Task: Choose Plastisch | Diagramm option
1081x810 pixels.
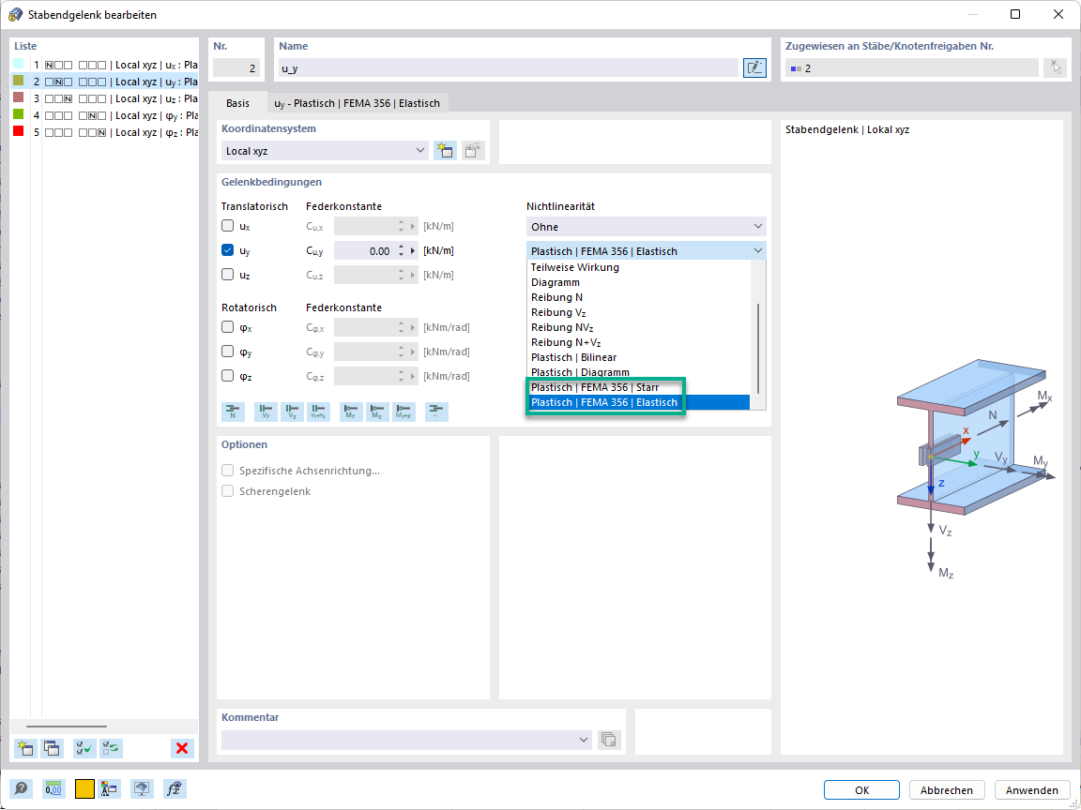Action: [638, 372]
